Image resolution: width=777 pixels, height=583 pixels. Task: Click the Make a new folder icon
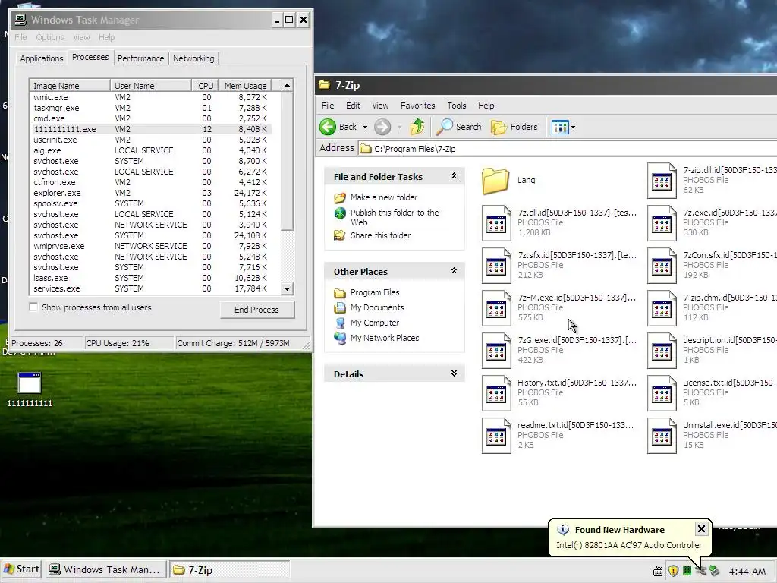pos(339,198)
